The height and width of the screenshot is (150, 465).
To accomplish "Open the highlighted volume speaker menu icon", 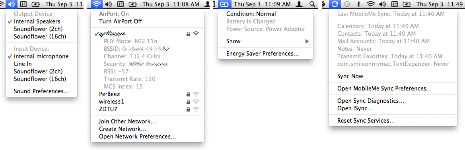I will [x=12, y=4].
